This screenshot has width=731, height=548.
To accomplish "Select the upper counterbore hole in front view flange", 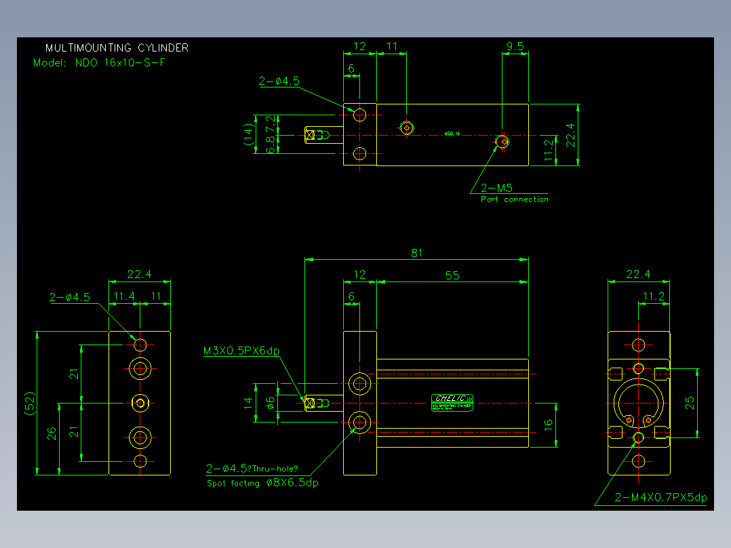I will pyautogui.click(x=359, y=383).
